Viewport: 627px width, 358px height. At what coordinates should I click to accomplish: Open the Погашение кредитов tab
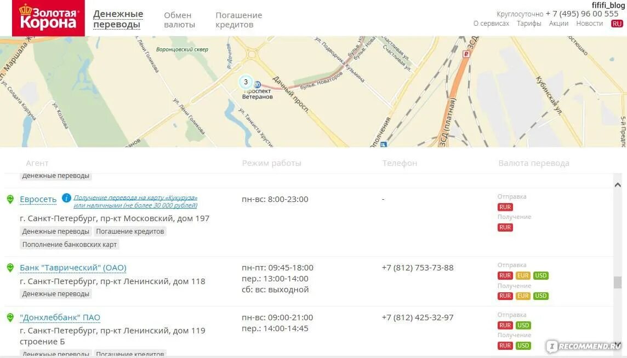(x=239, y=20)
